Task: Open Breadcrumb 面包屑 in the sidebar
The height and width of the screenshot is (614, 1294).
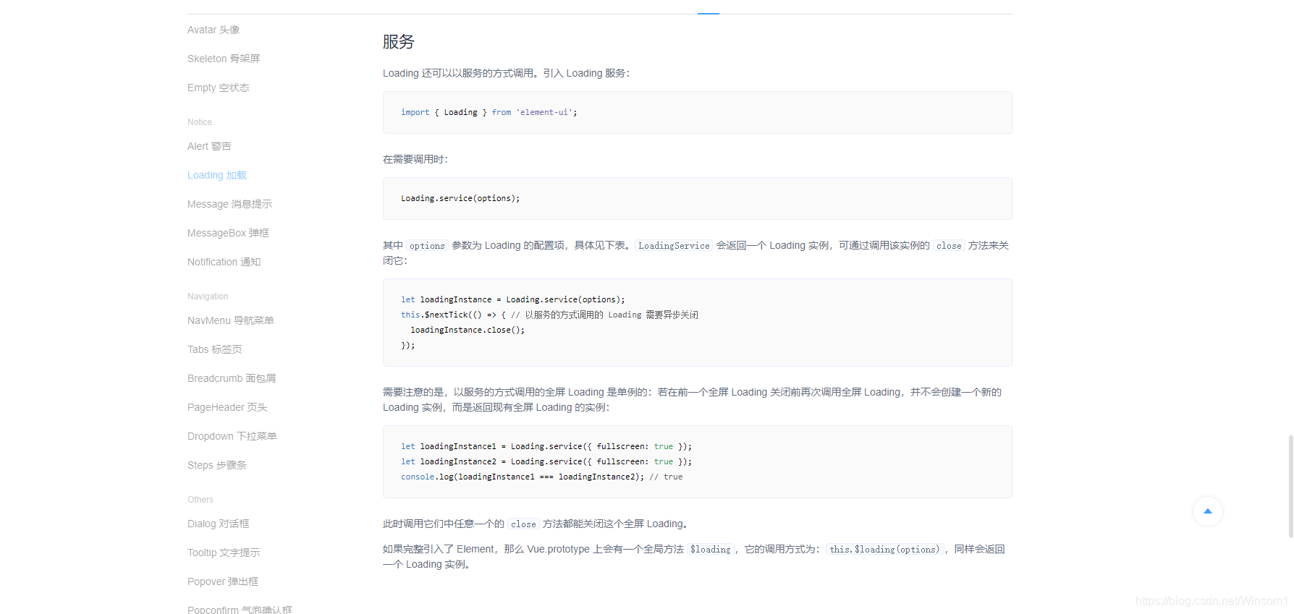Action: point(232,378)
